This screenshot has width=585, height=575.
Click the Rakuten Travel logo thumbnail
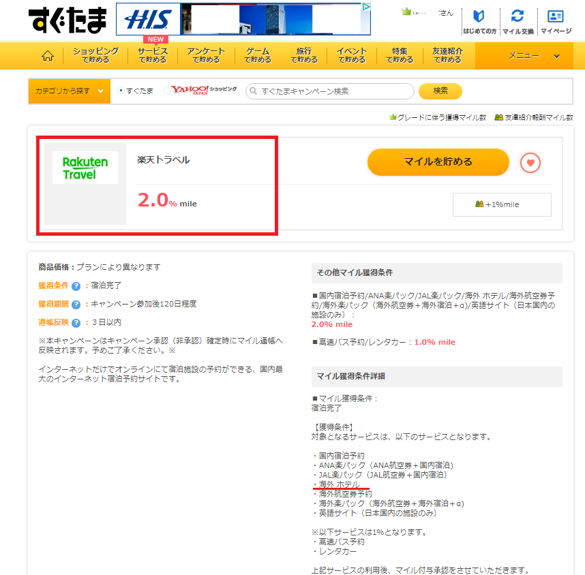(85, 168)
